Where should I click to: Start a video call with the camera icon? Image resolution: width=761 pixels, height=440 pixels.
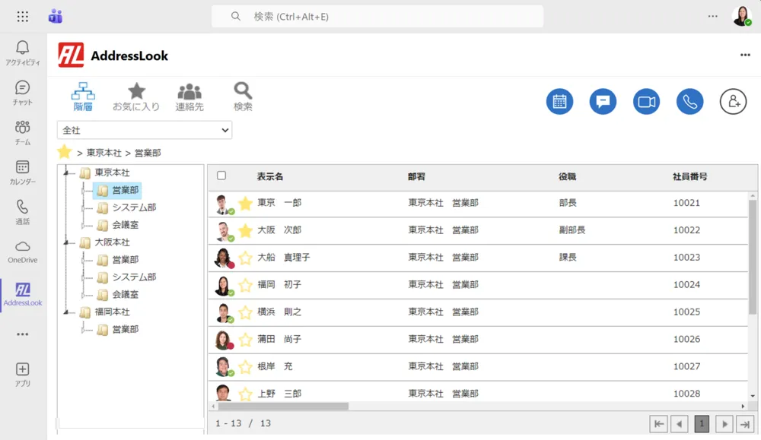(x=646, y=101)
